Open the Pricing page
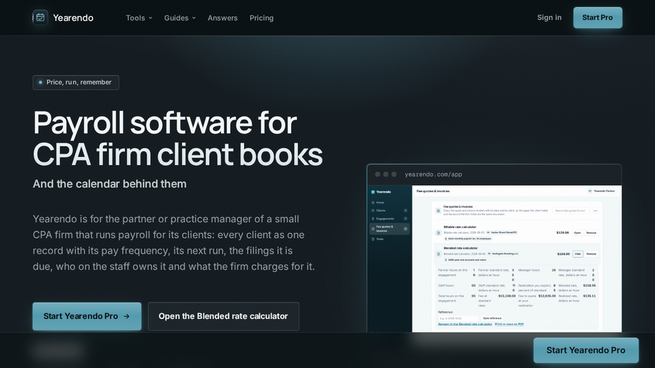Image resolution: width=655 pixels, height=368 pixels. (261, 18)
